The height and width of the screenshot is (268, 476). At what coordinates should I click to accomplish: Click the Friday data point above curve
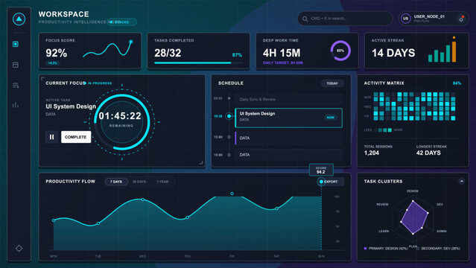(x=232, y=194)
